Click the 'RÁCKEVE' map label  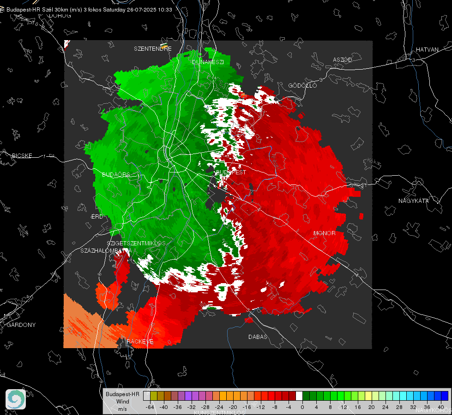140,341
